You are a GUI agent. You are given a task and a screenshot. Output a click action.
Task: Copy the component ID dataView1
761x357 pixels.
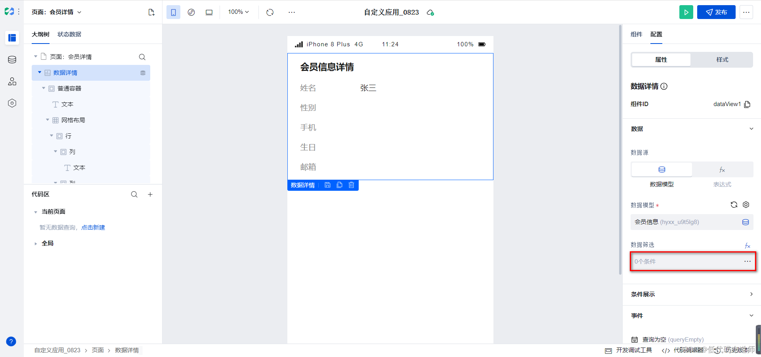click(x=748, y=104)
